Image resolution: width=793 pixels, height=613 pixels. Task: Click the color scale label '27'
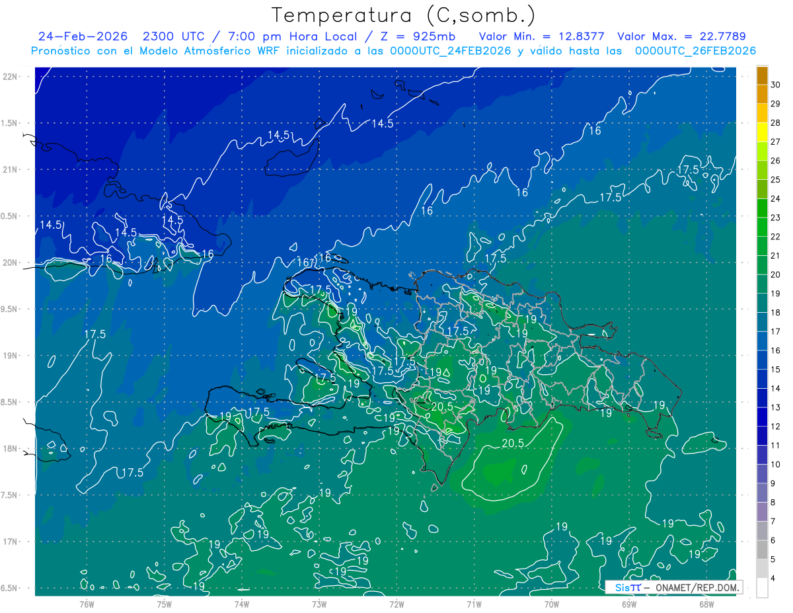click(x=776, y=142)
